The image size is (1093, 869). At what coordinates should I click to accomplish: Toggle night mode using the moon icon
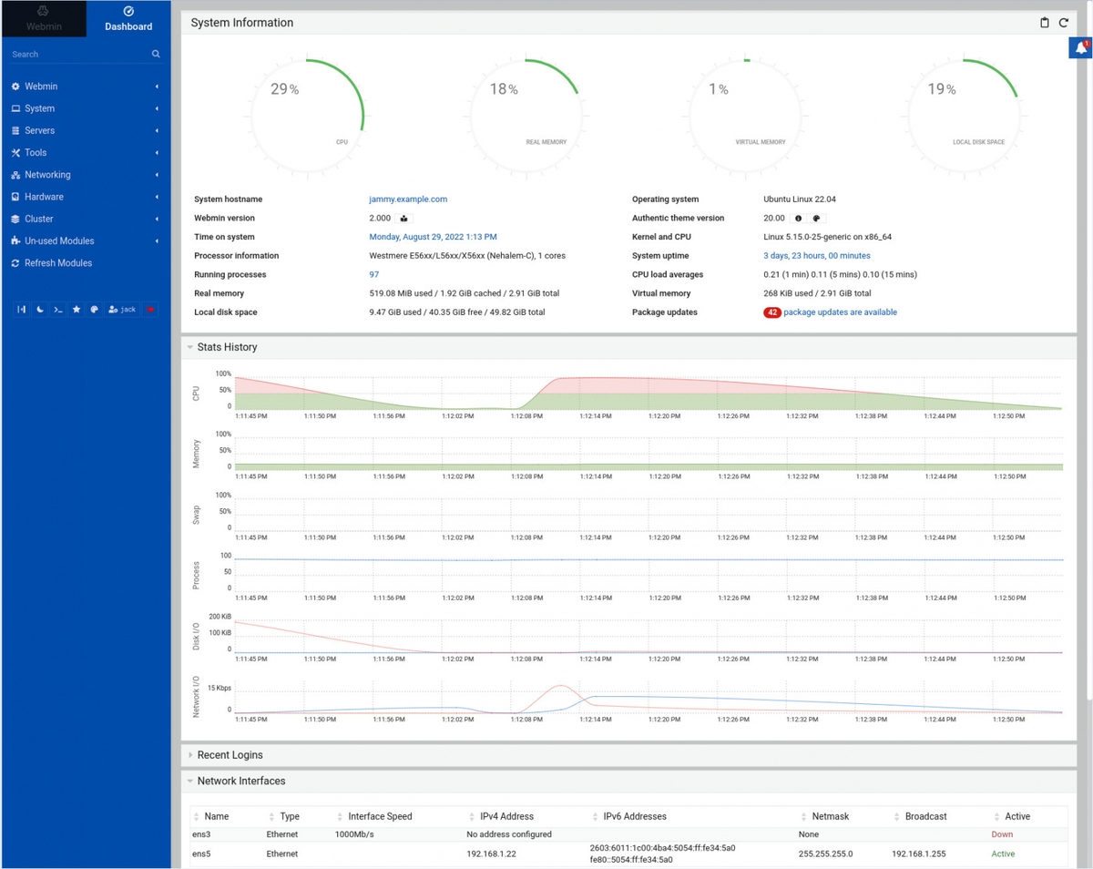pos(39,309)
